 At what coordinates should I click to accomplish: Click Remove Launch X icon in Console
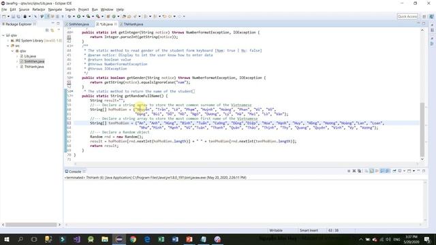[354, 171]
